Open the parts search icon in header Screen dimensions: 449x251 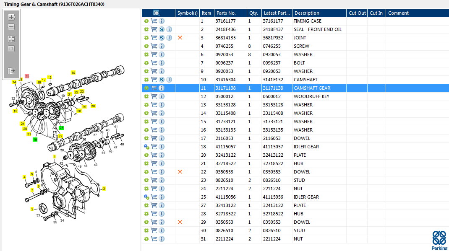pyautogui.click(x=157, y=13)
